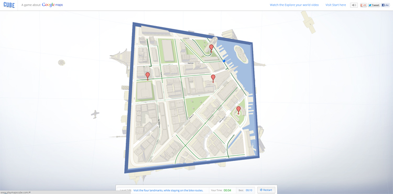Open Watch the Explore your world video

tap(294, 5)
